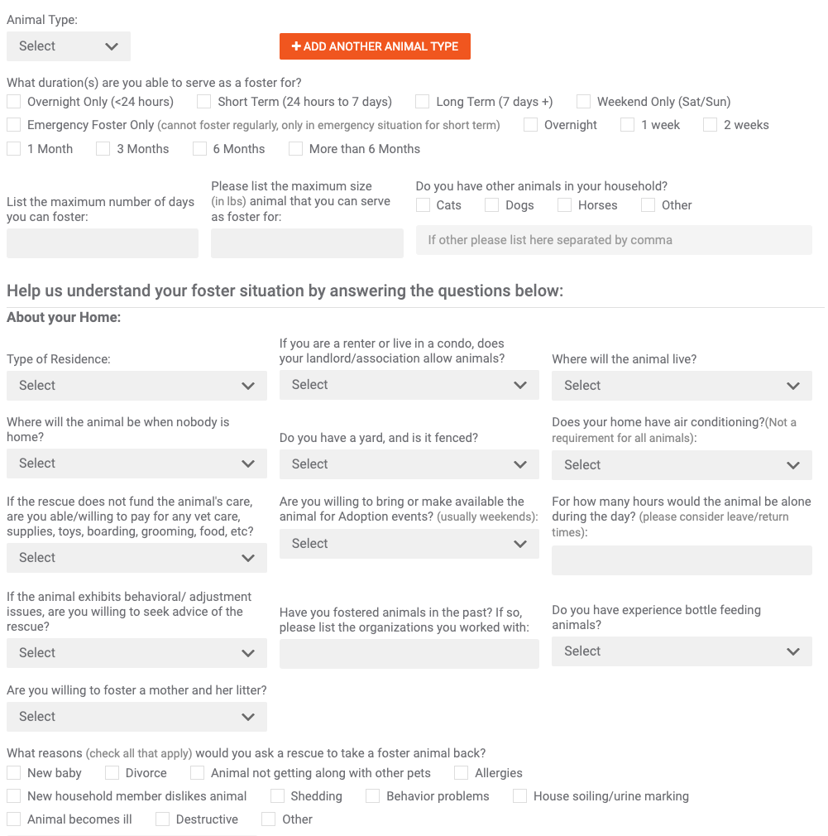Image resolution: width=828 pixels, height=836 pixels.
Task: Focus the maximum animal size field
Action: pyautogui.click(x=307, y=243)
